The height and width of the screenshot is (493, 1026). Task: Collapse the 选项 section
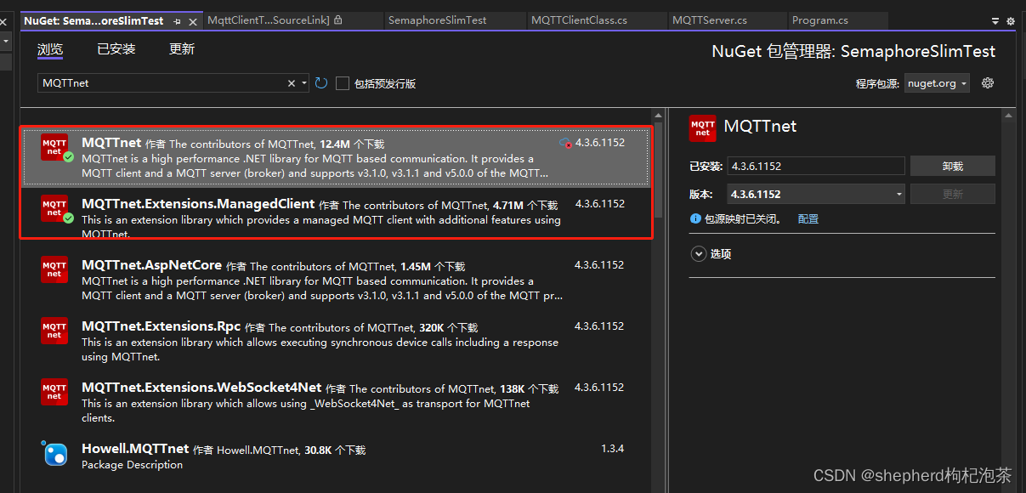pos(699,253)
